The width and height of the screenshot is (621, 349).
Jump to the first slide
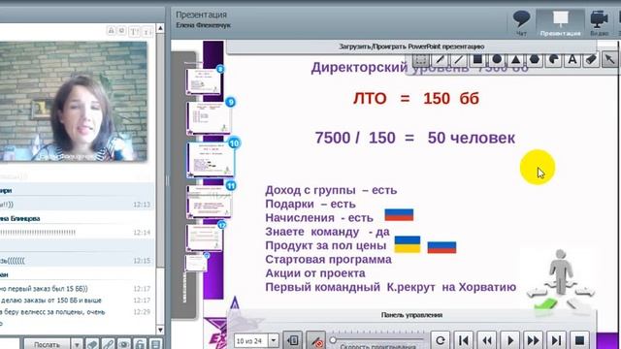[464, 340]
